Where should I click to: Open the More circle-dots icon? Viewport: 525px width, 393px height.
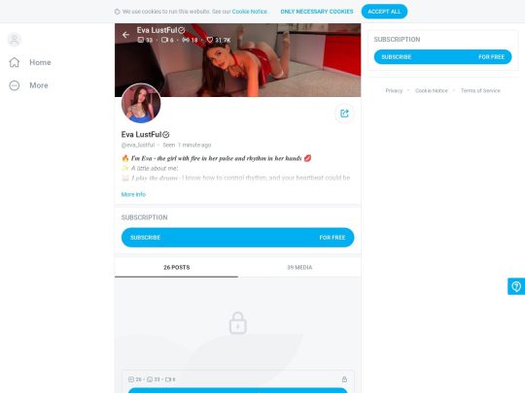(14, 85)
